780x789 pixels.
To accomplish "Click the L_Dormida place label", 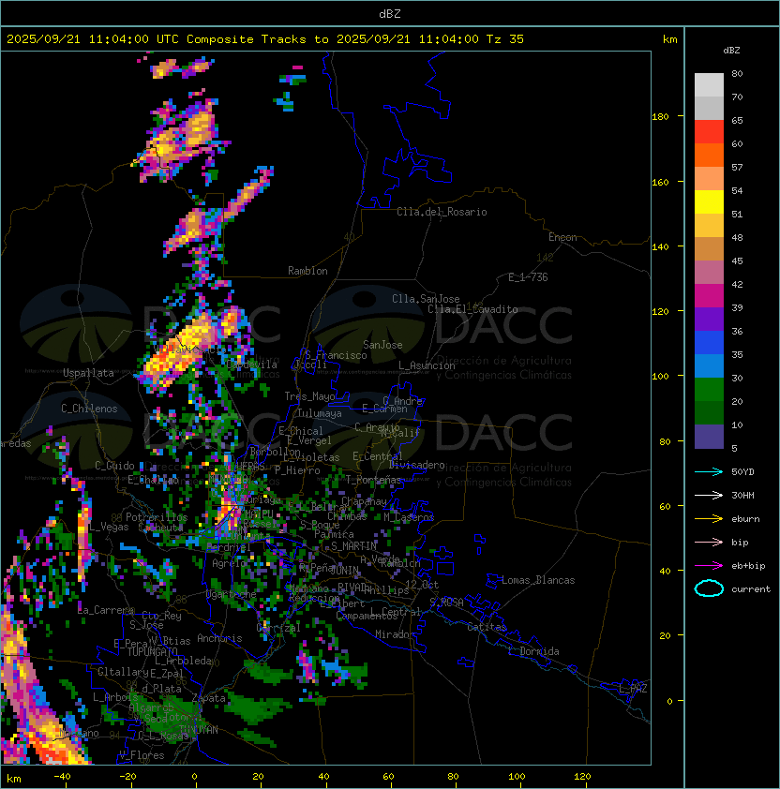I will coord(533,651).
